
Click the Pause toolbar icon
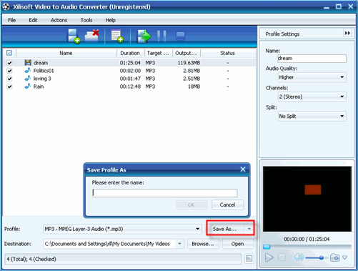pos(161,36)
